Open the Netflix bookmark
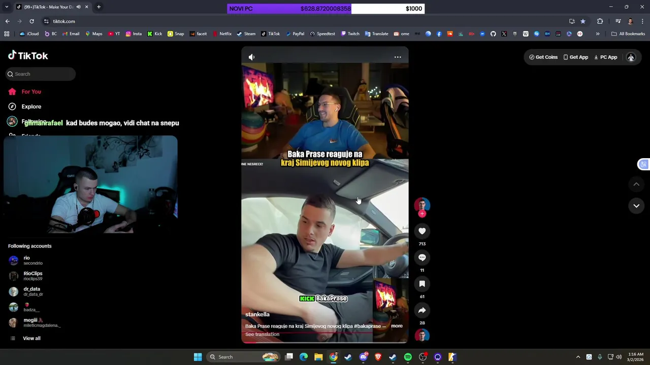 (222, 34)
